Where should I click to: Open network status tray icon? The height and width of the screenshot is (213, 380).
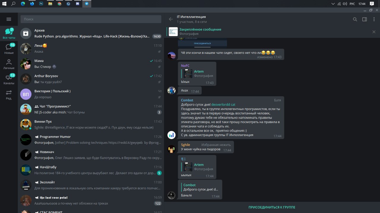pyautogui.click(x=339, y=4)
